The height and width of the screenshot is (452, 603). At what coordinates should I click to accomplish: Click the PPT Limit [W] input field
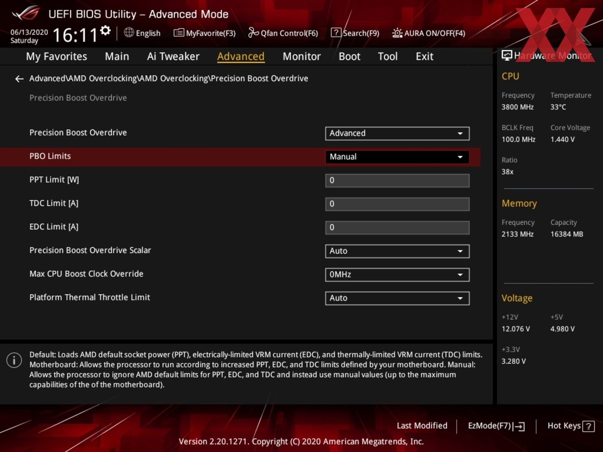click(x=397, y=180)
